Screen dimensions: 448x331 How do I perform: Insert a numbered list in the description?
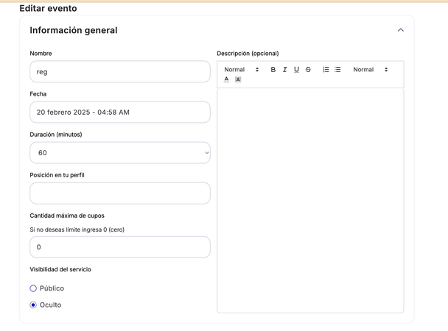point(326,70)
